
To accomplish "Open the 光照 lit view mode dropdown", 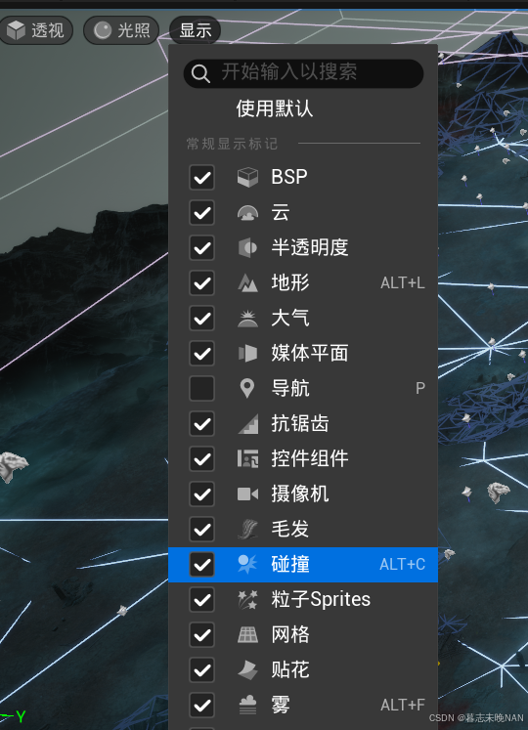I will point(121,30).
